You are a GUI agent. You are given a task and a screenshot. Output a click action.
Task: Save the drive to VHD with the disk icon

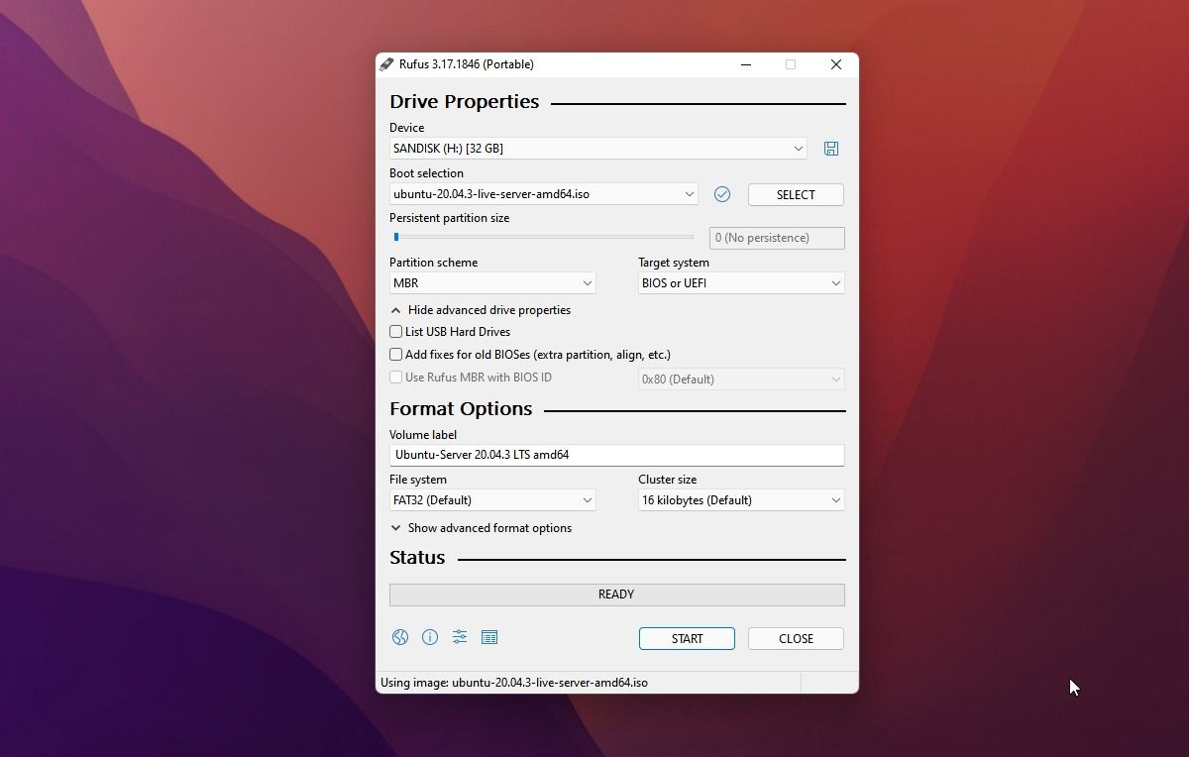[831, 148]
